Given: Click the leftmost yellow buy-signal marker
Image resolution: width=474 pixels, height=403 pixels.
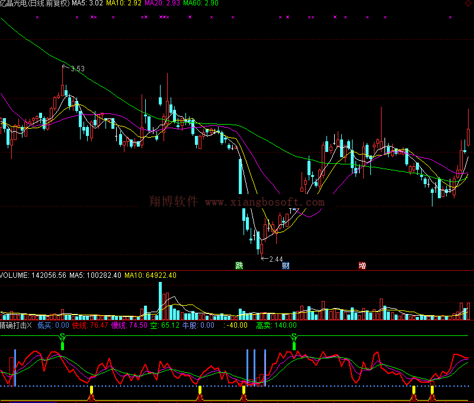Looking at the screenshot, I should pyautogui.click(x=91, y=391).
